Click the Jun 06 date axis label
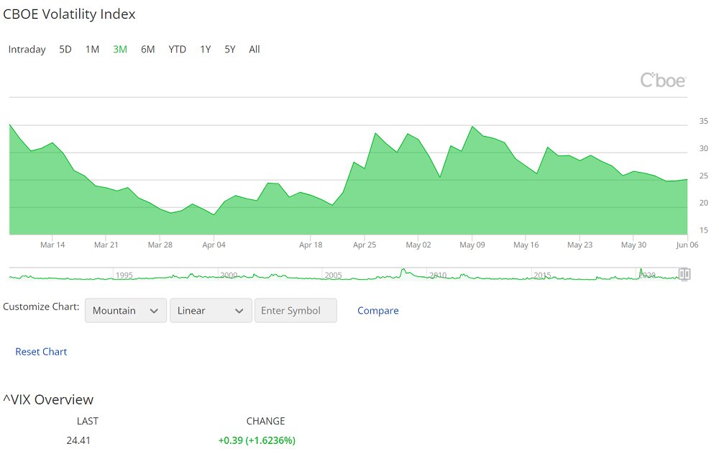The height and width of the screenshot is (454, 719). click(x=687, y=245)
